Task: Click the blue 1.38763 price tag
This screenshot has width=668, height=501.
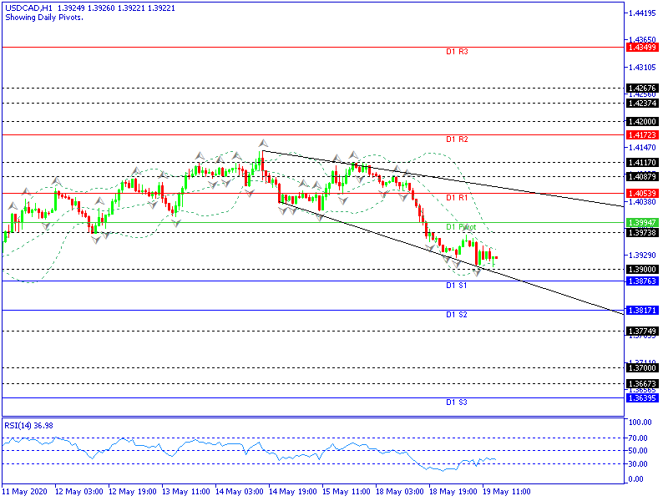Action: [x=641, y=281]
